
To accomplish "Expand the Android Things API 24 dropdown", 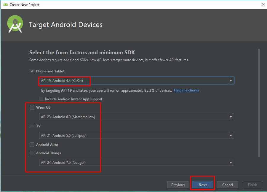I will tap(136, 162).
